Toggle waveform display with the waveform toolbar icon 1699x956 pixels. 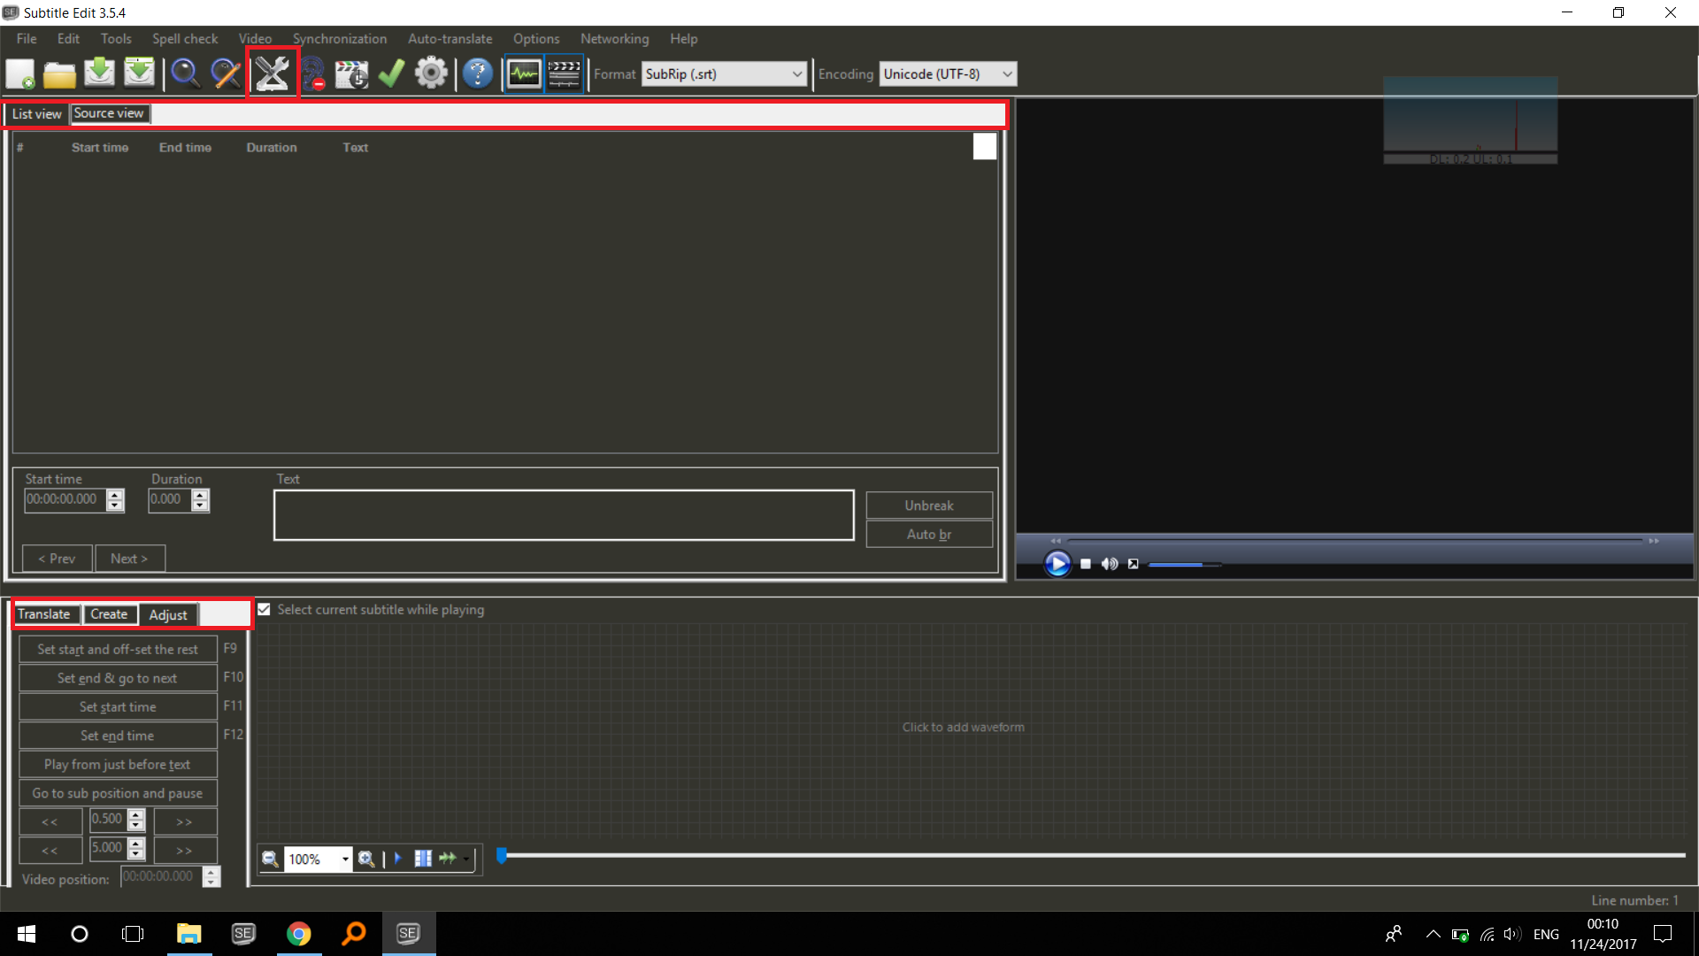524,73
